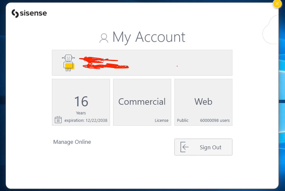Click the My Account heading text

click(149, 37)
